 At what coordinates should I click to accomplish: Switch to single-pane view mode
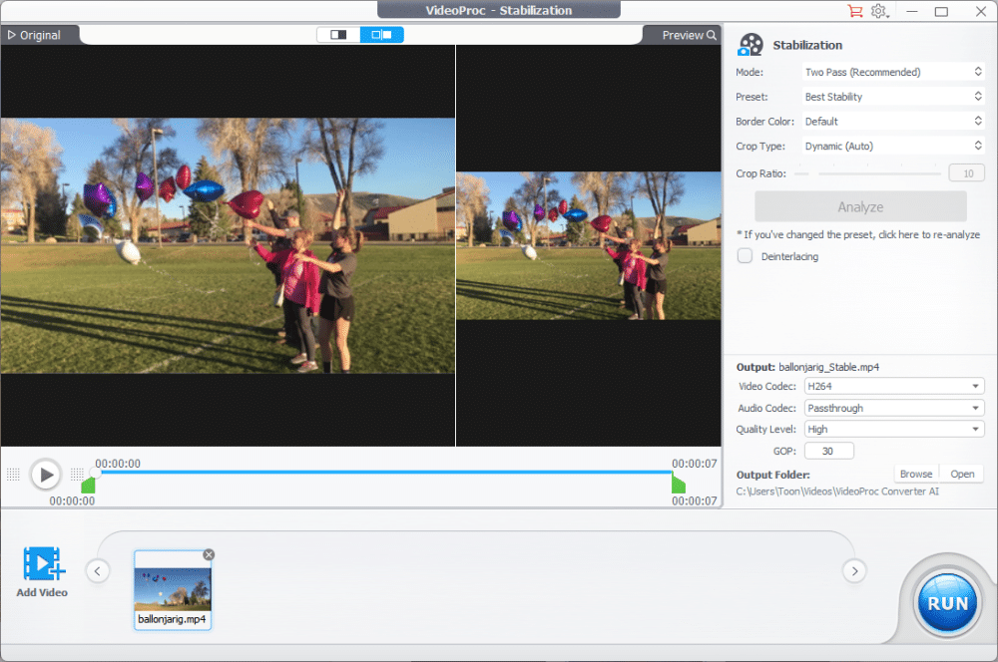click(338, 34)
